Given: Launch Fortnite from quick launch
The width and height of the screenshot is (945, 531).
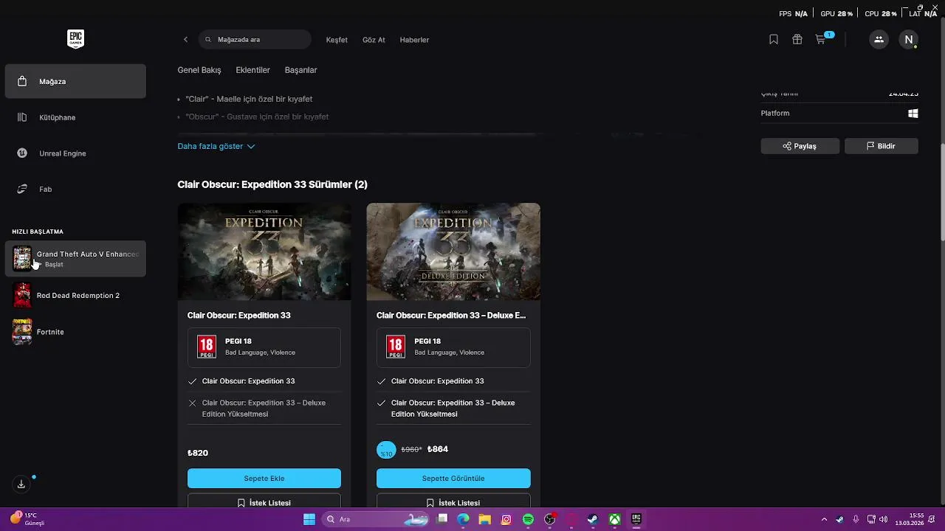Looking at the screenshot, I should [75, 332].
